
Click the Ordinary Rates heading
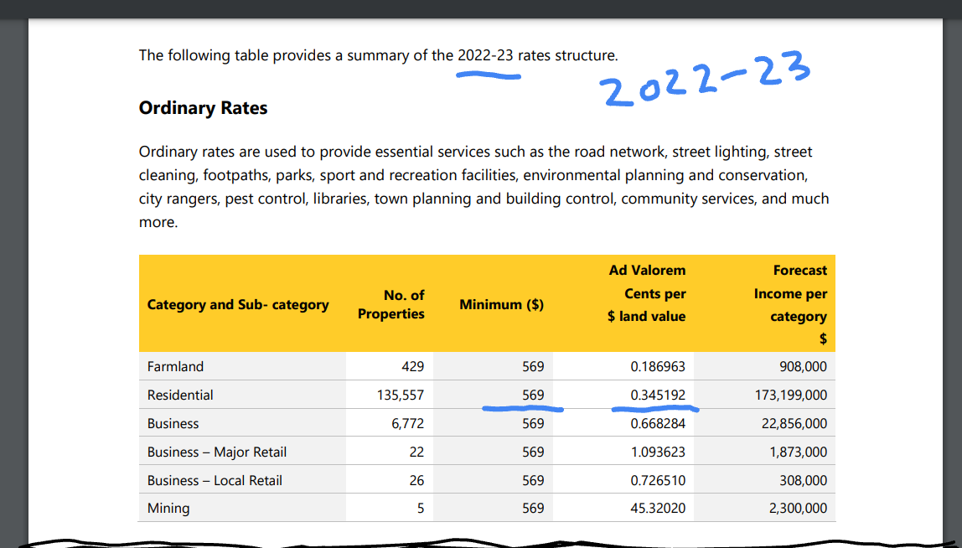click(x=203, y=108)
